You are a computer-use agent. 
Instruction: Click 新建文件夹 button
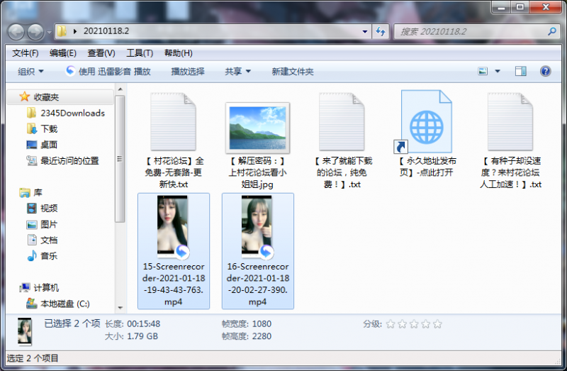[x=292, y=72]
